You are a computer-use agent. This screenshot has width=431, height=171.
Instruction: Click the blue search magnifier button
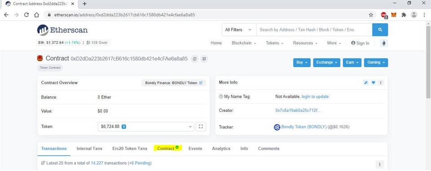(x=380, y=30)
